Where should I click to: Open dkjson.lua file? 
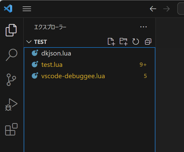click(90, 53)
